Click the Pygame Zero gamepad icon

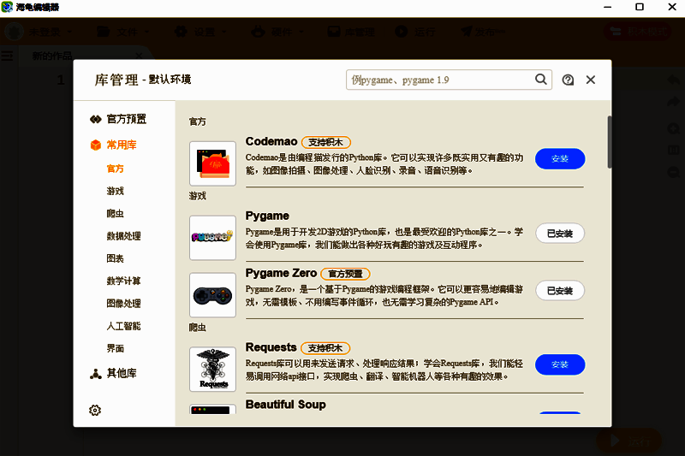coord(212,294)
